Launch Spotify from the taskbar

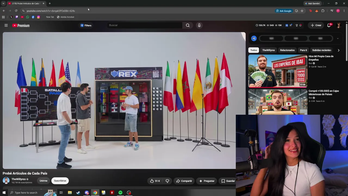pyautogui.click(x=120, y=193)
